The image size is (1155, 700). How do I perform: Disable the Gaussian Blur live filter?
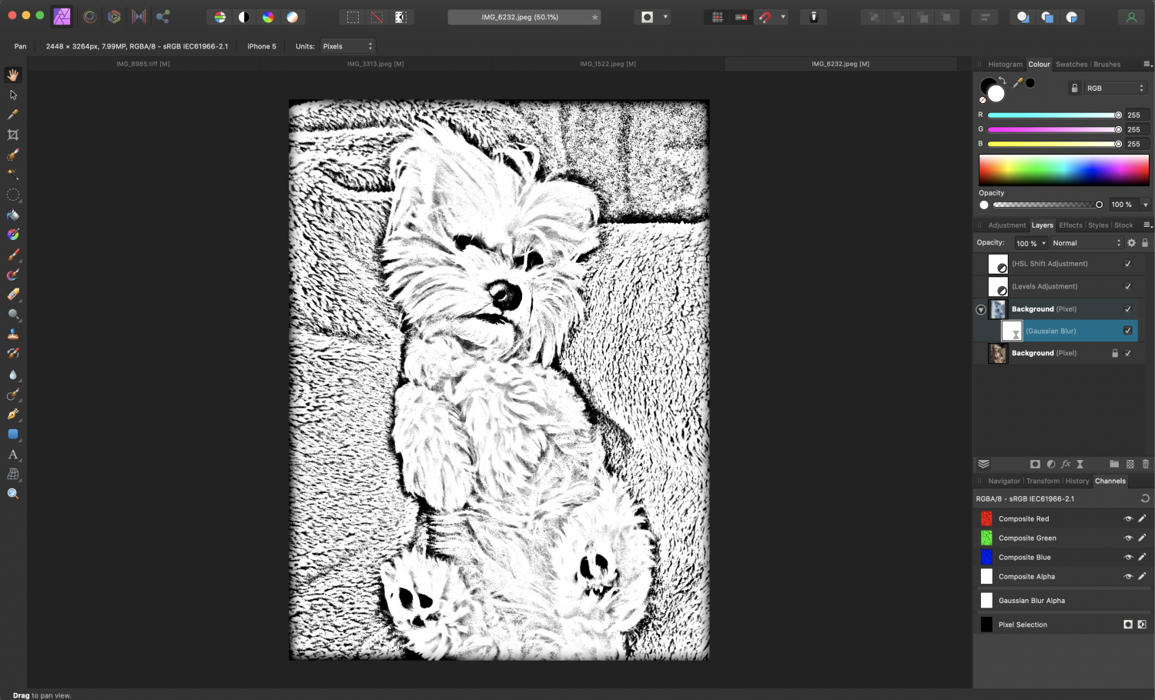(x=1127, y=331)
